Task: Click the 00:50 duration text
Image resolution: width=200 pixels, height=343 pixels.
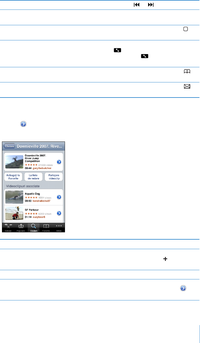Action: (x=28, y=201)
